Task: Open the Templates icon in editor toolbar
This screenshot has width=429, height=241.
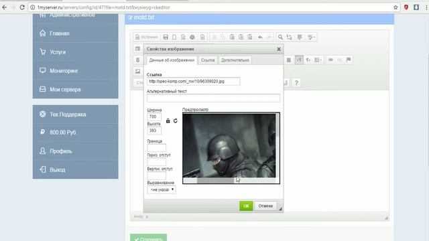Action: point(202,37)
